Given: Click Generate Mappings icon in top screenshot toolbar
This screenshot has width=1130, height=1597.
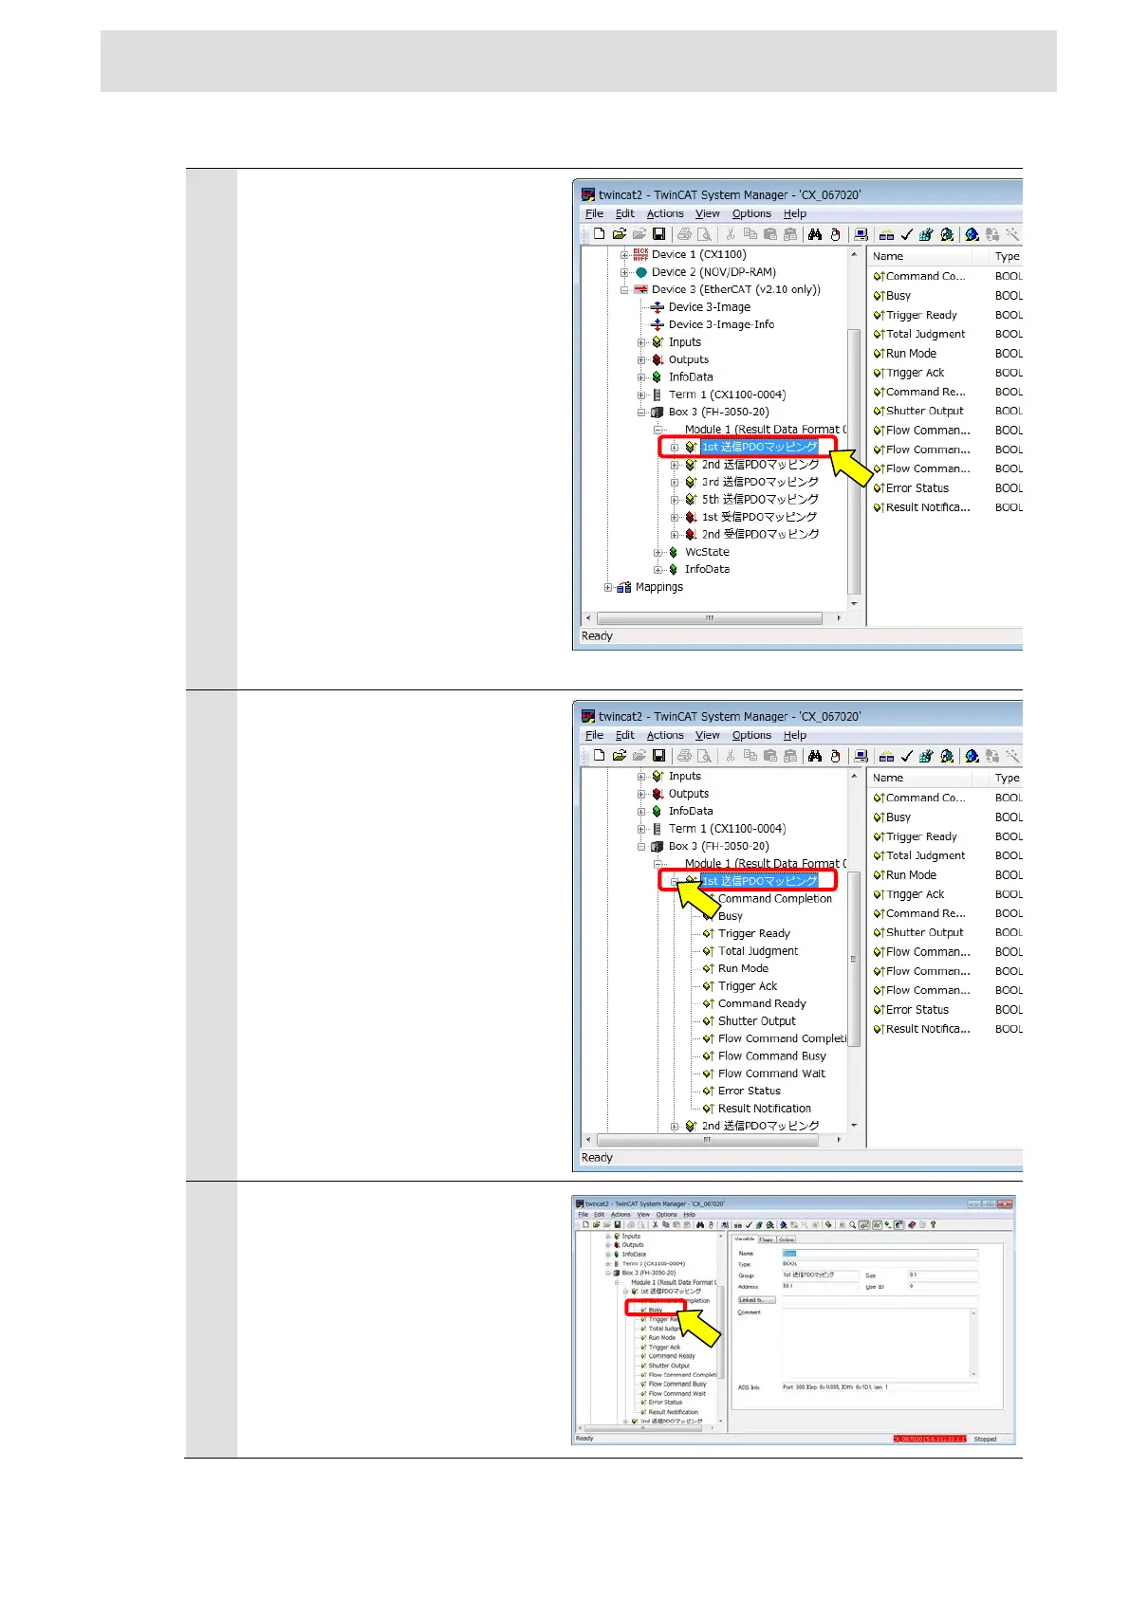Looking at the screenshot, I should click(886, 234).
